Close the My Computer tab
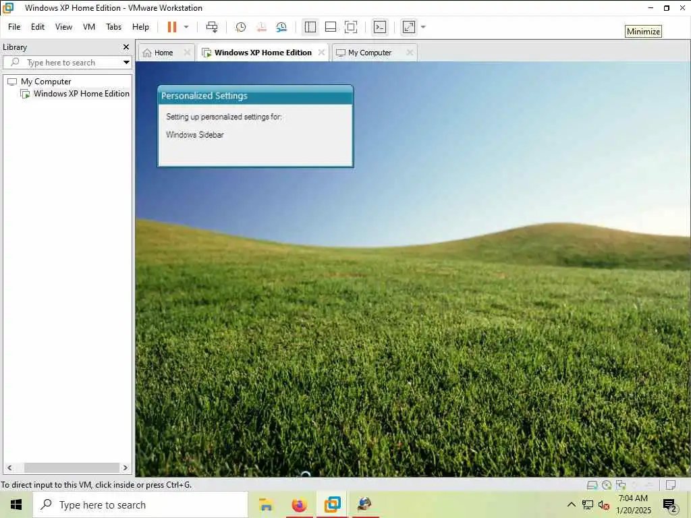 pos(410,53)
